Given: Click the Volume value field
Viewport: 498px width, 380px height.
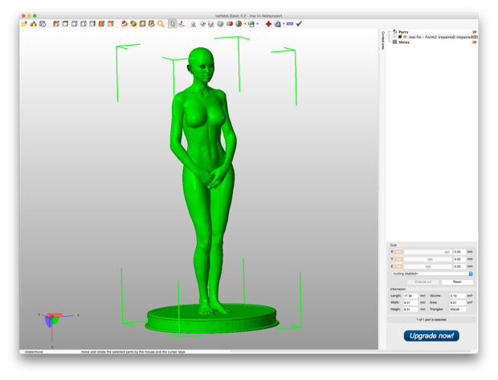Looking at the screenshot, I should tap(458, 296).
